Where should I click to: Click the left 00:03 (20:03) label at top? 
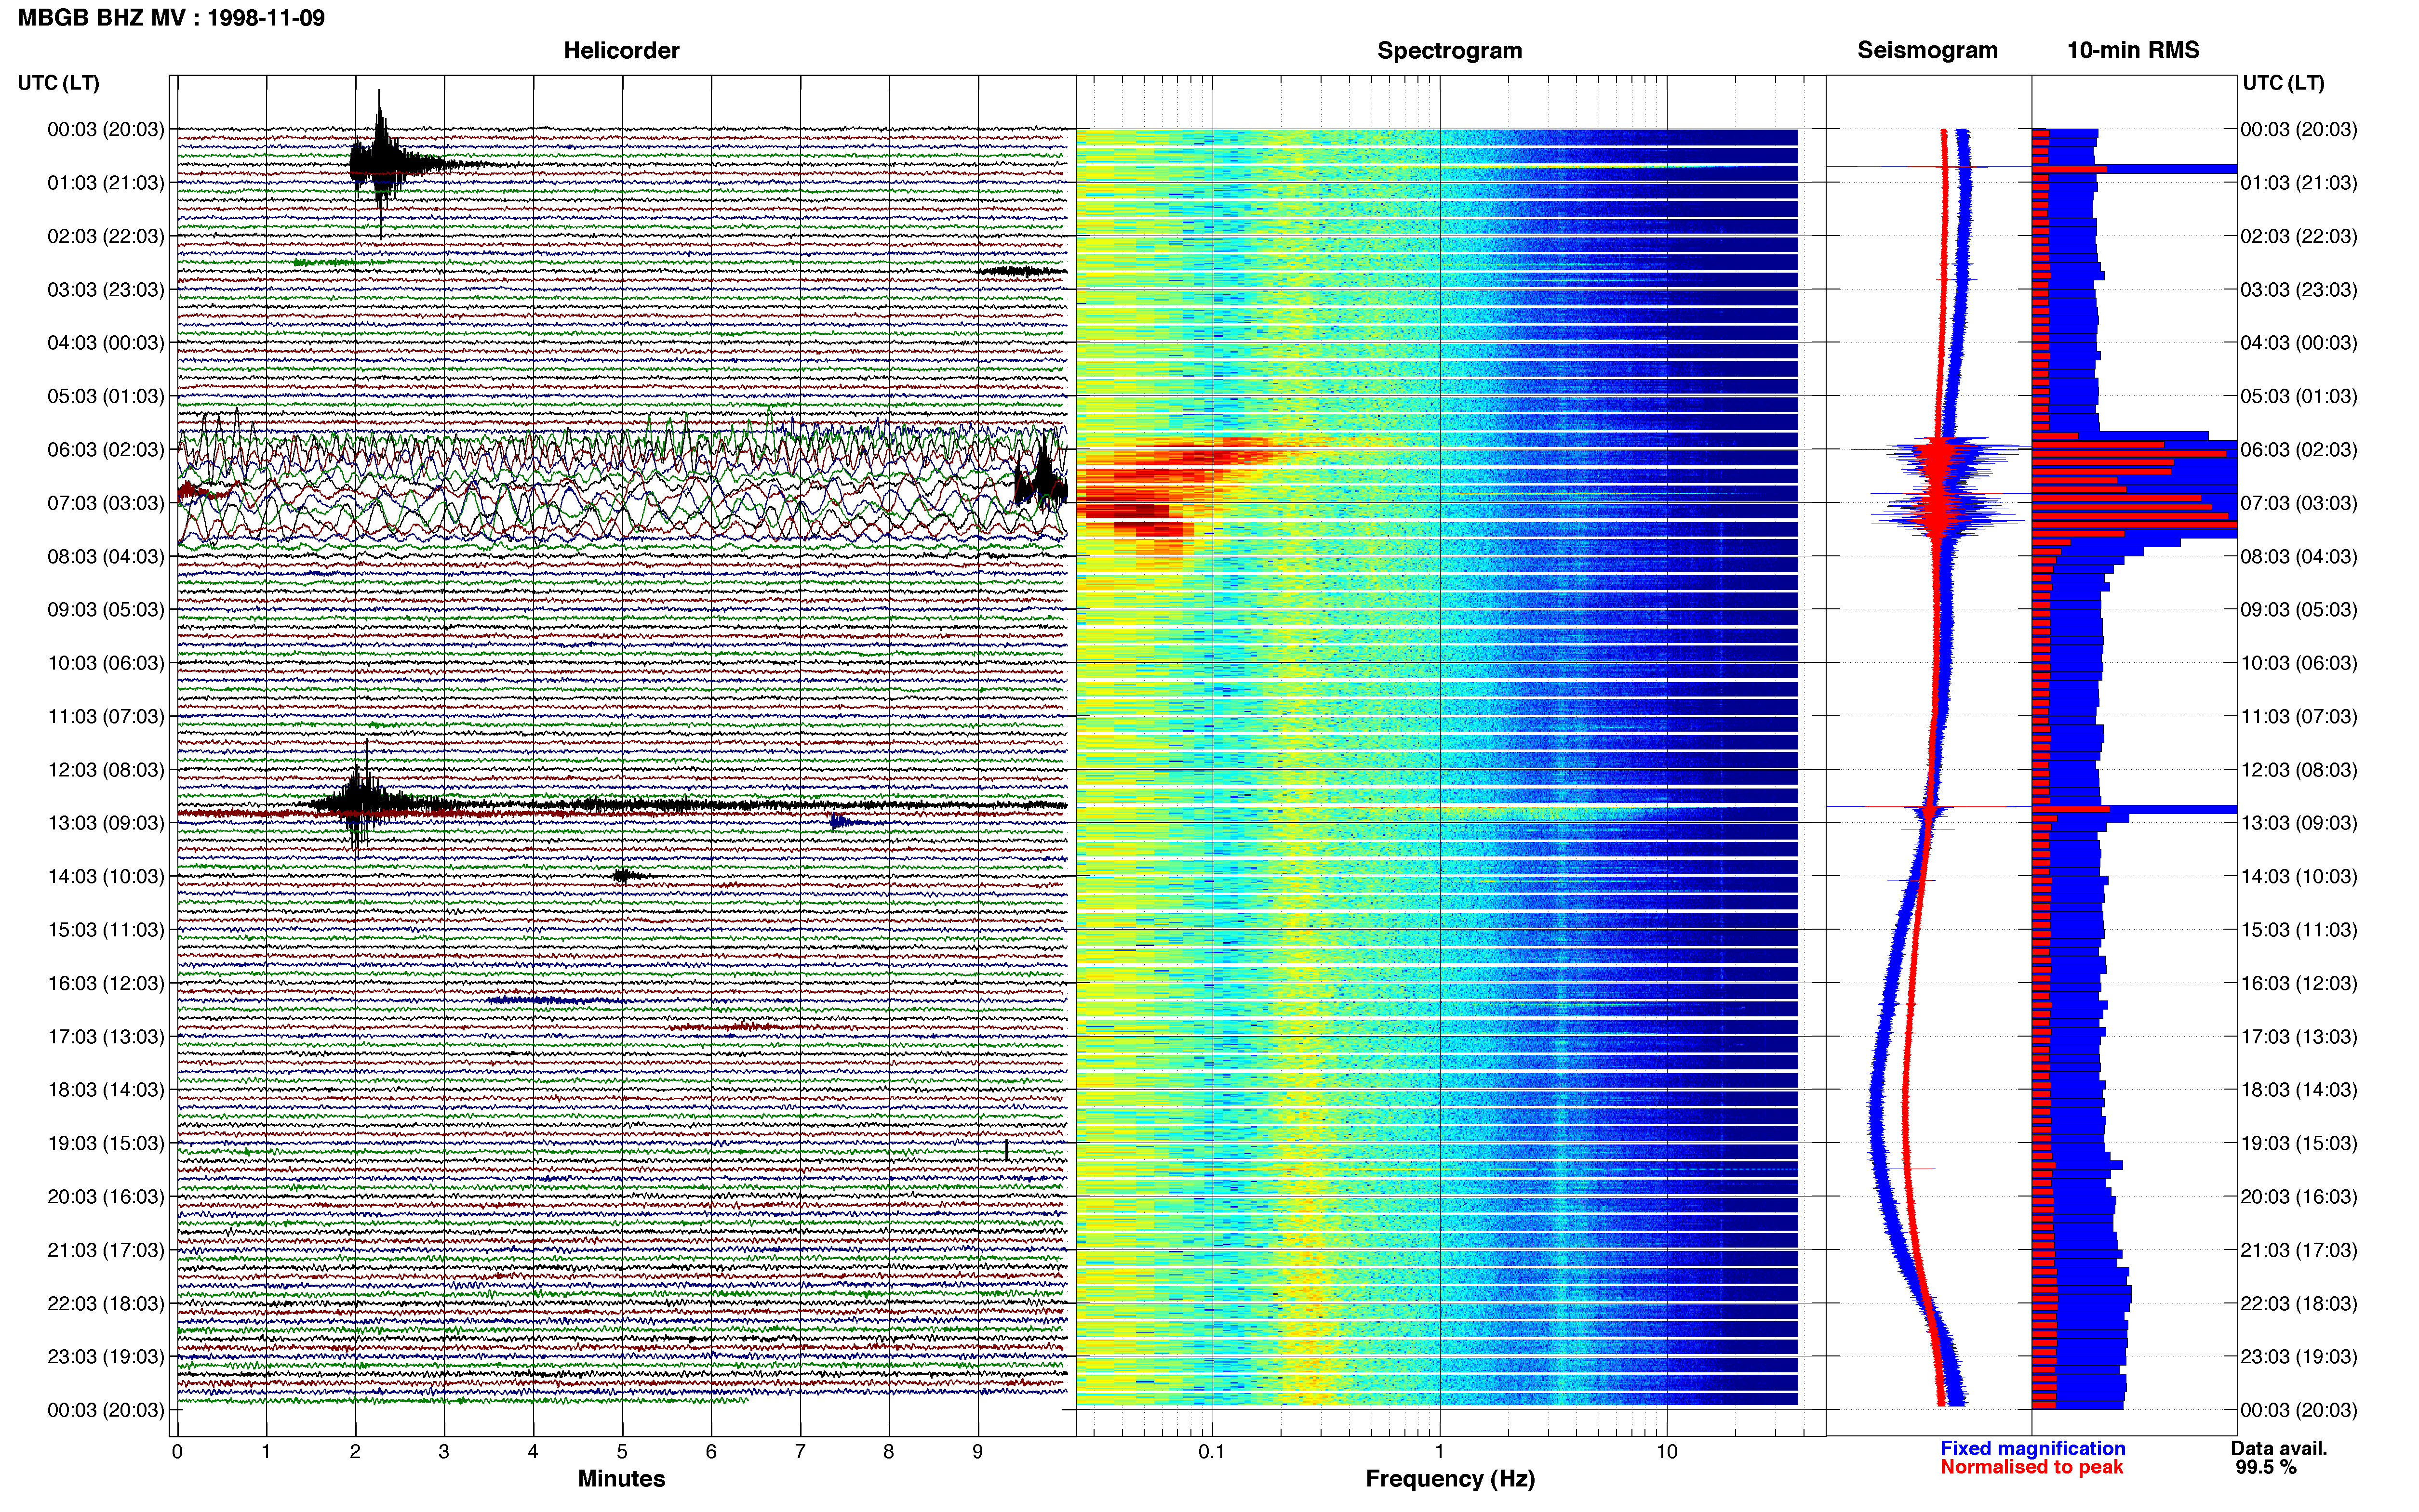click(x=106, y=129)
